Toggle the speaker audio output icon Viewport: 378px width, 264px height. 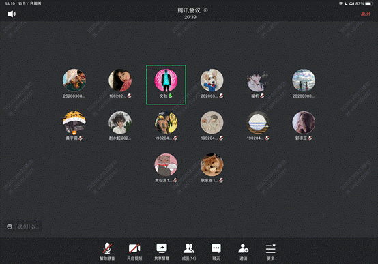(x=12, y=14)
